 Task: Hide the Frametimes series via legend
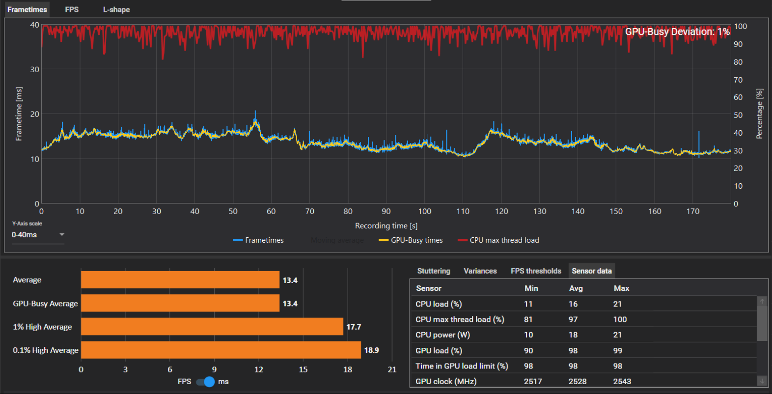click(258, 240)
